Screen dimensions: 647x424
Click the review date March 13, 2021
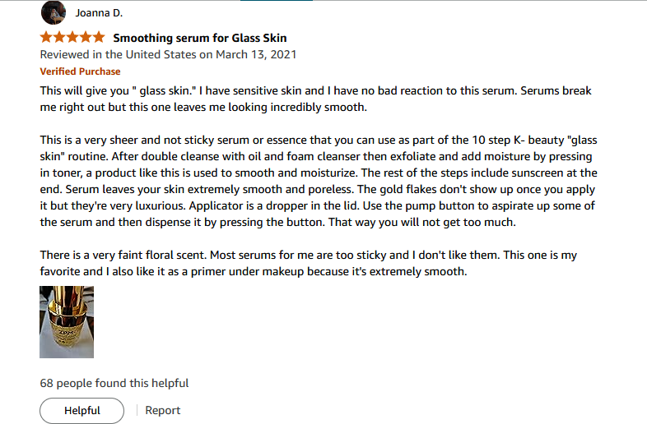(x=256, y=54)
